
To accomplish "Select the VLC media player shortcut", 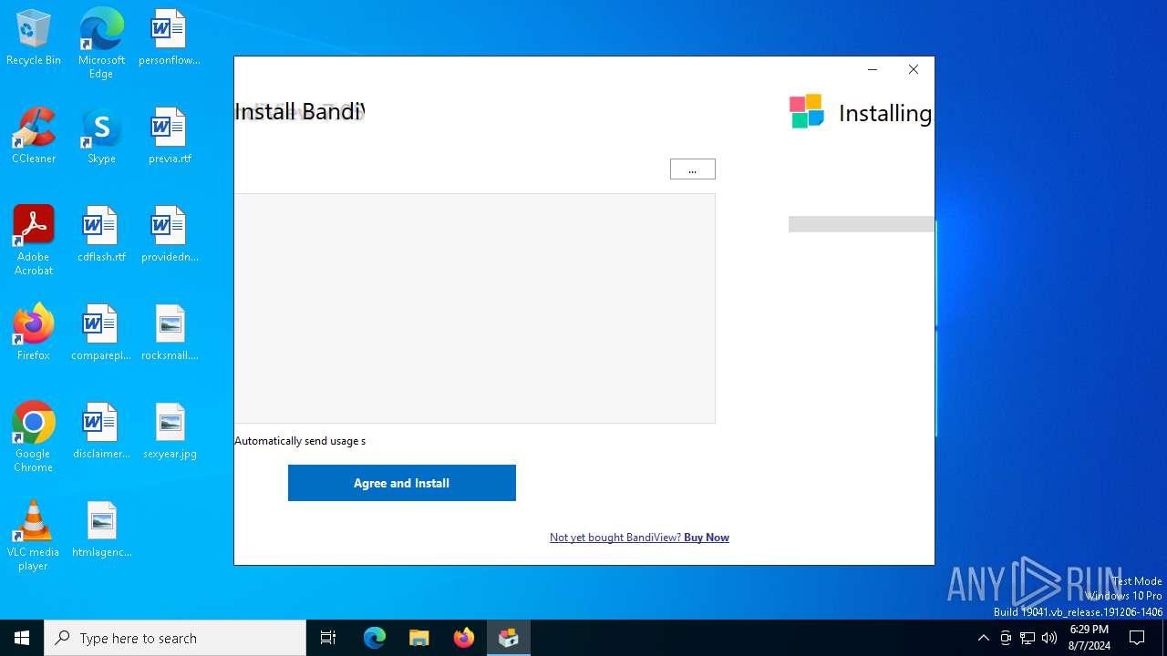I will (34, 536).
